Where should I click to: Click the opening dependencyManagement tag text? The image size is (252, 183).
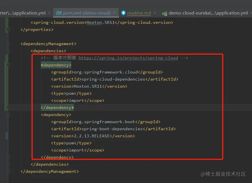pyautogui.click(x=48, y=44)
